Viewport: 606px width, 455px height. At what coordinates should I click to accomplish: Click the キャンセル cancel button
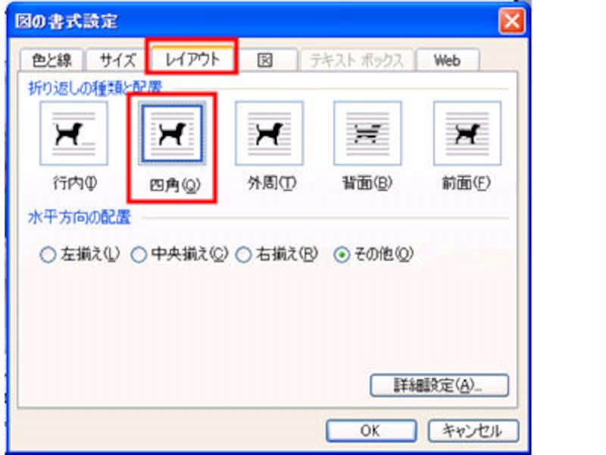click(x=473, y=431)
